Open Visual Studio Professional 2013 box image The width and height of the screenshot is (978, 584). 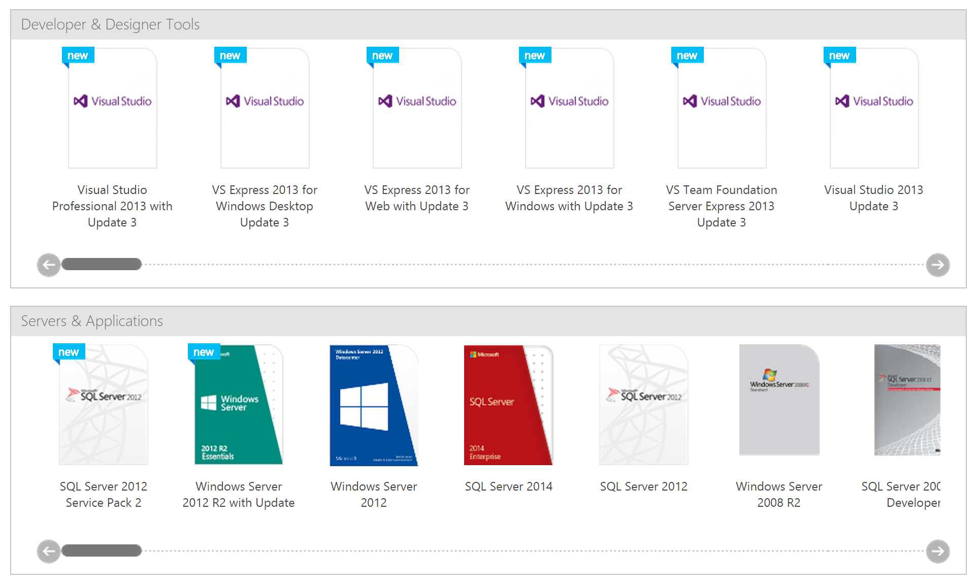112,108
